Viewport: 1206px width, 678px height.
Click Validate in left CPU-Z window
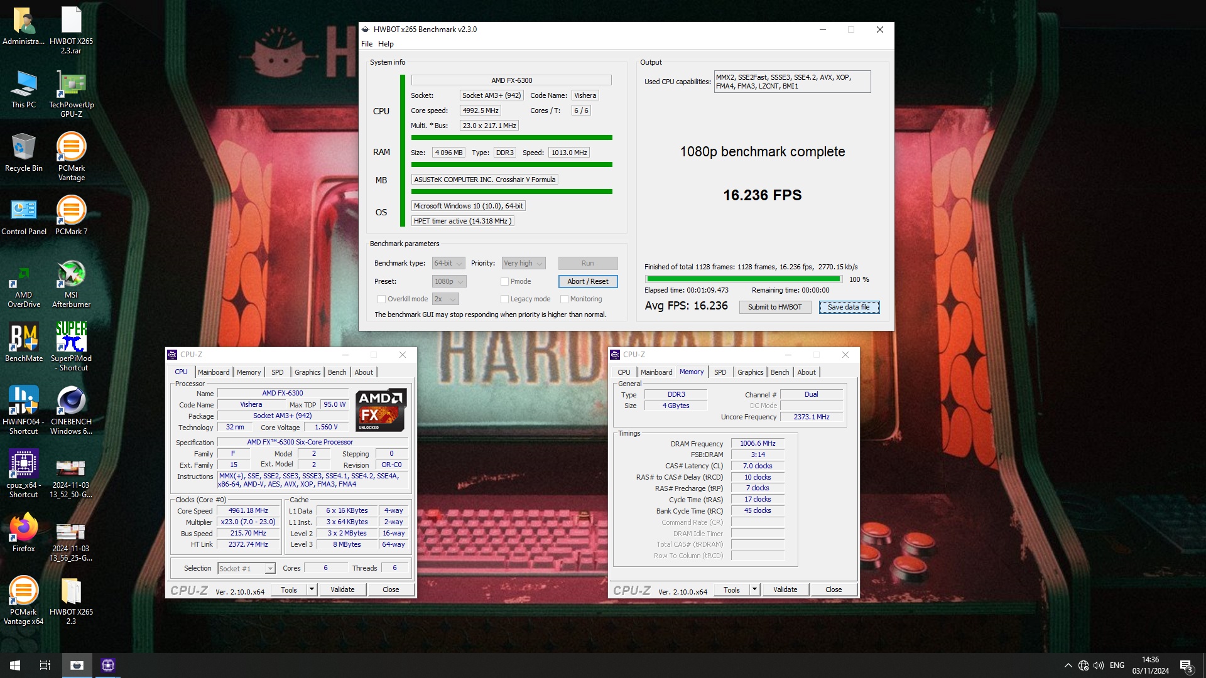pos(342,589)
